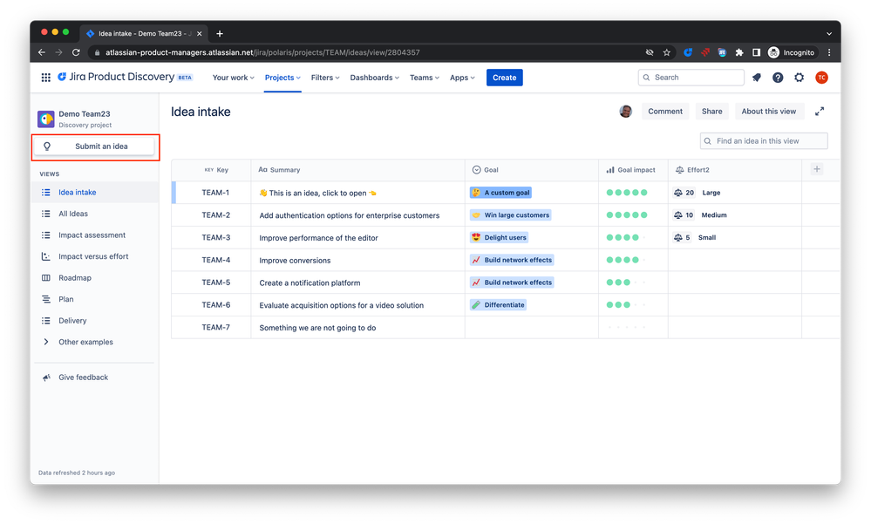Open the help question mark icon

tap(778, 78)
